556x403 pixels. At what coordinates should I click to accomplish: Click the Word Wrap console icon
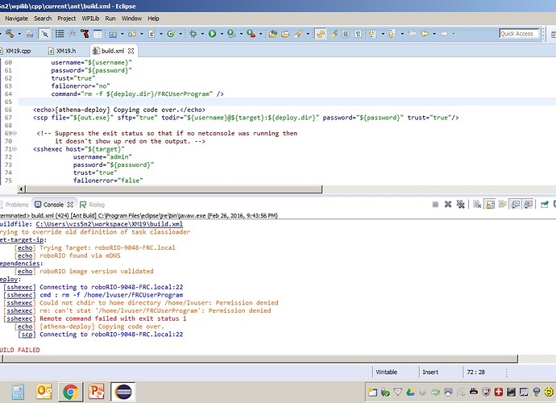(503, 205)
